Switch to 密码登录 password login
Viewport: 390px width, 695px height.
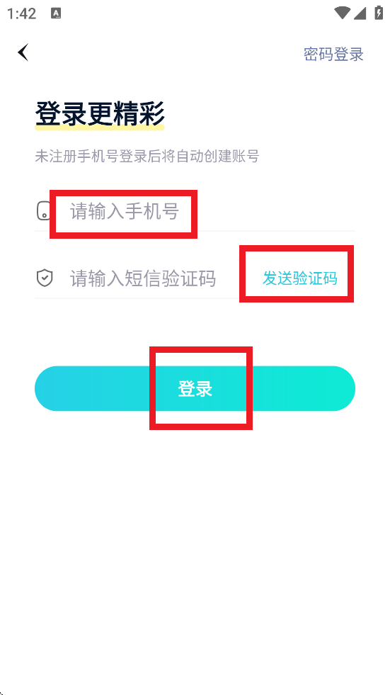click(x=333, y=54)
